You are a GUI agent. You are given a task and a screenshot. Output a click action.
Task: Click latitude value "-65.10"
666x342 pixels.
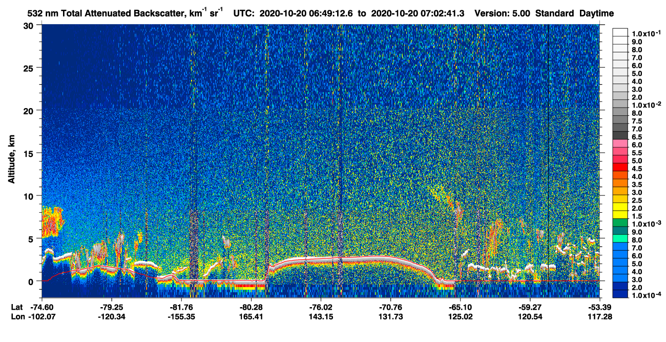(460, 307)
